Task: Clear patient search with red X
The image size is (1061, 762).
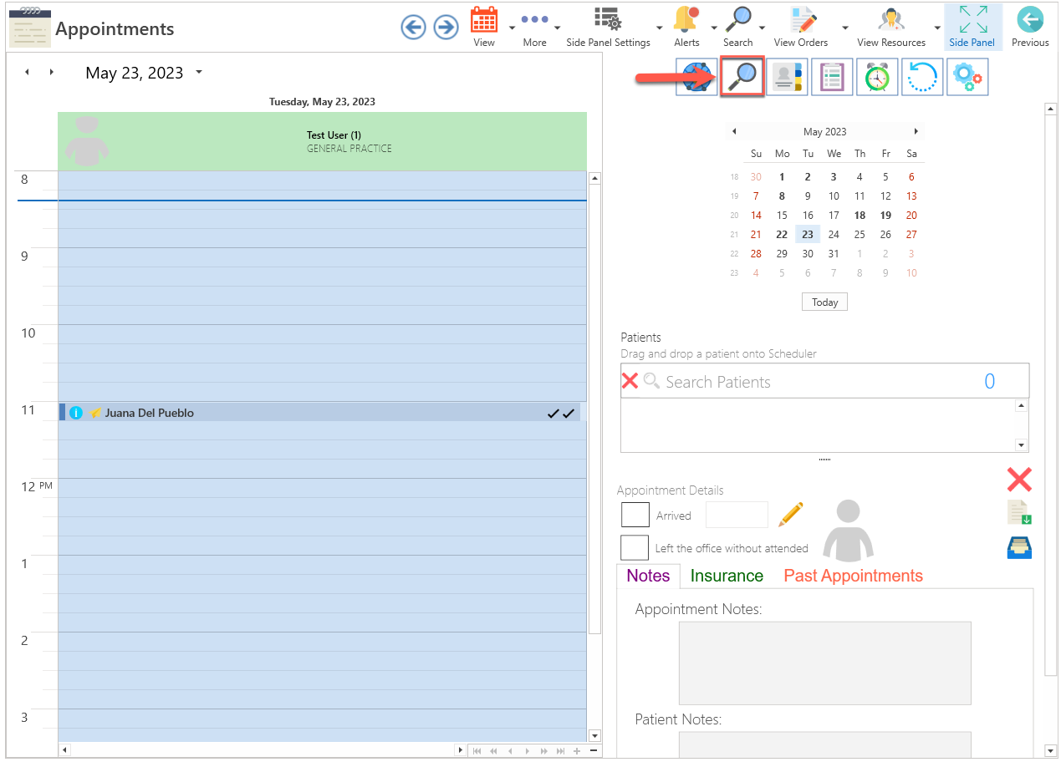Action: click(630, 381)
